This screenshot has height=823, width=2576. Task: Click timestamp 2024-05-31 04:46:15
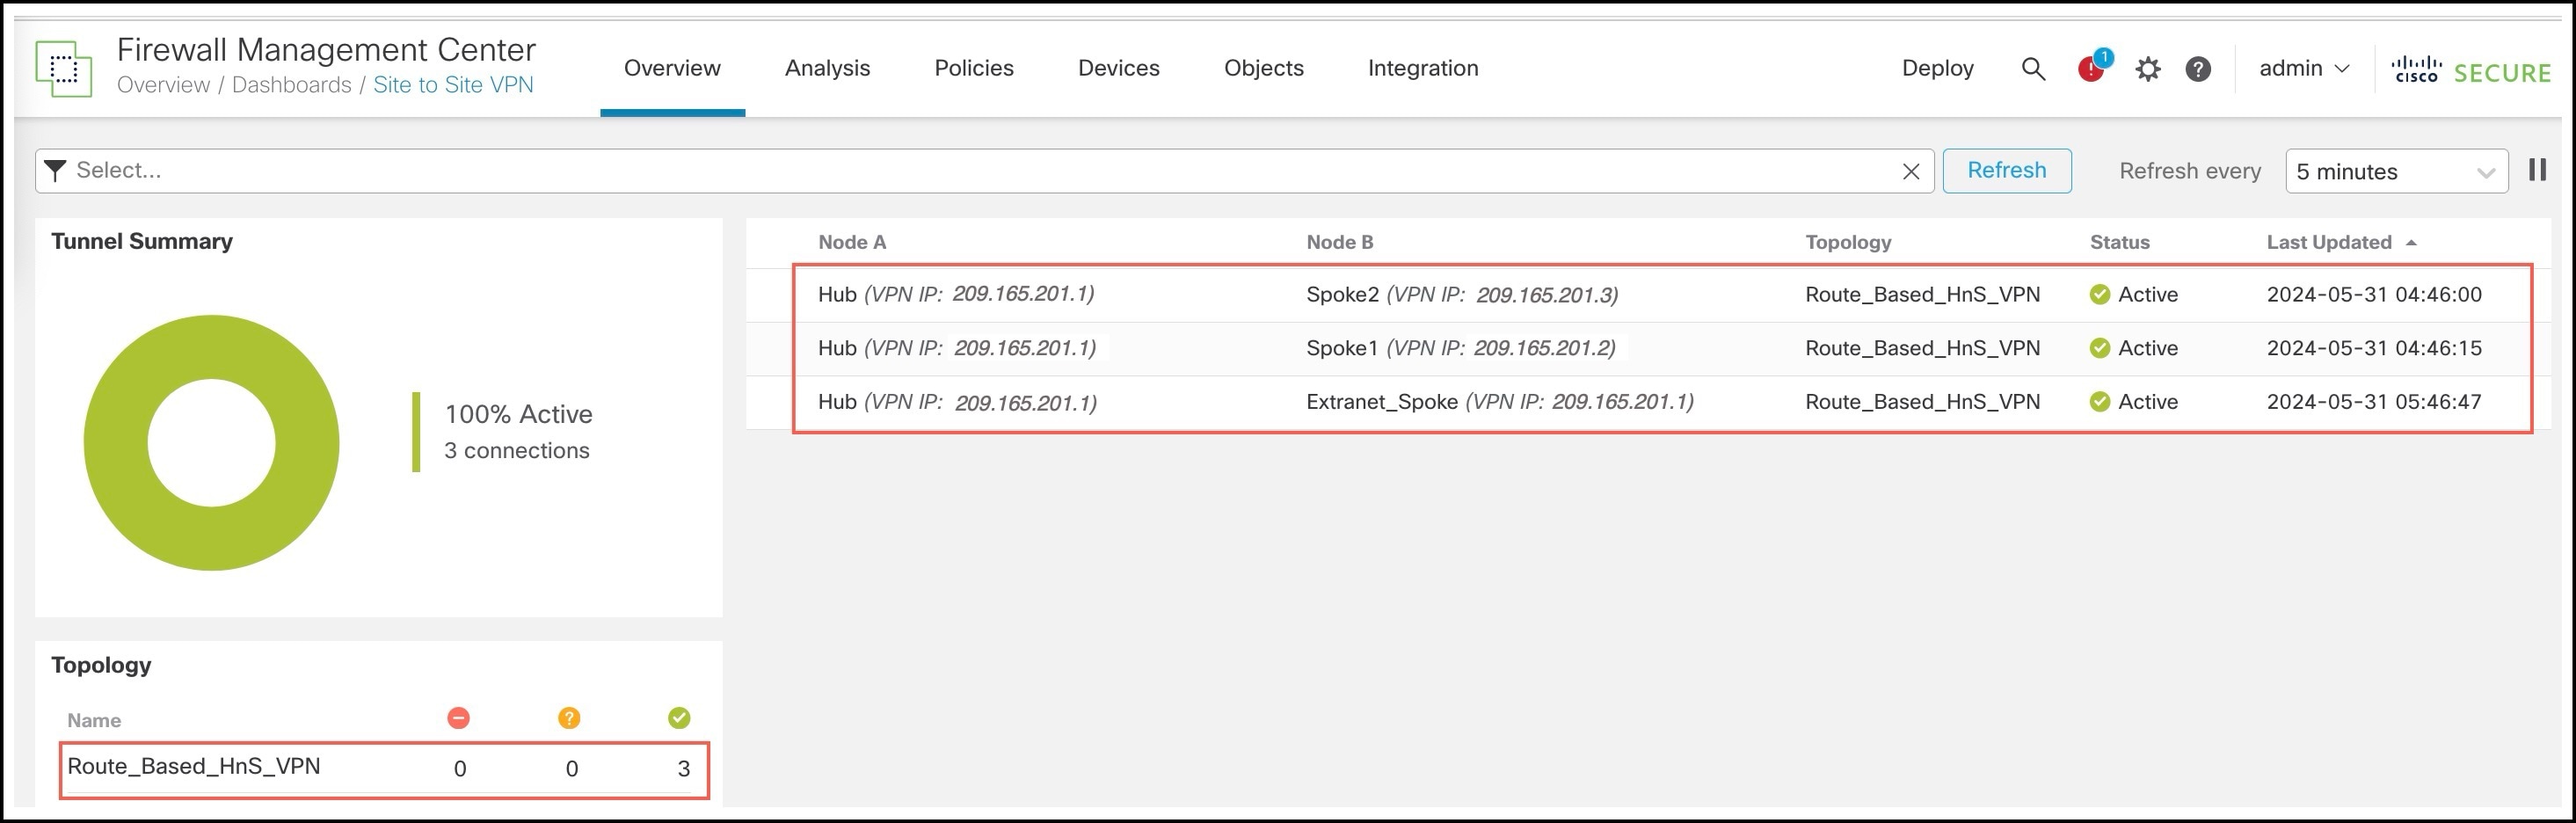click(x=2374, y=348)
